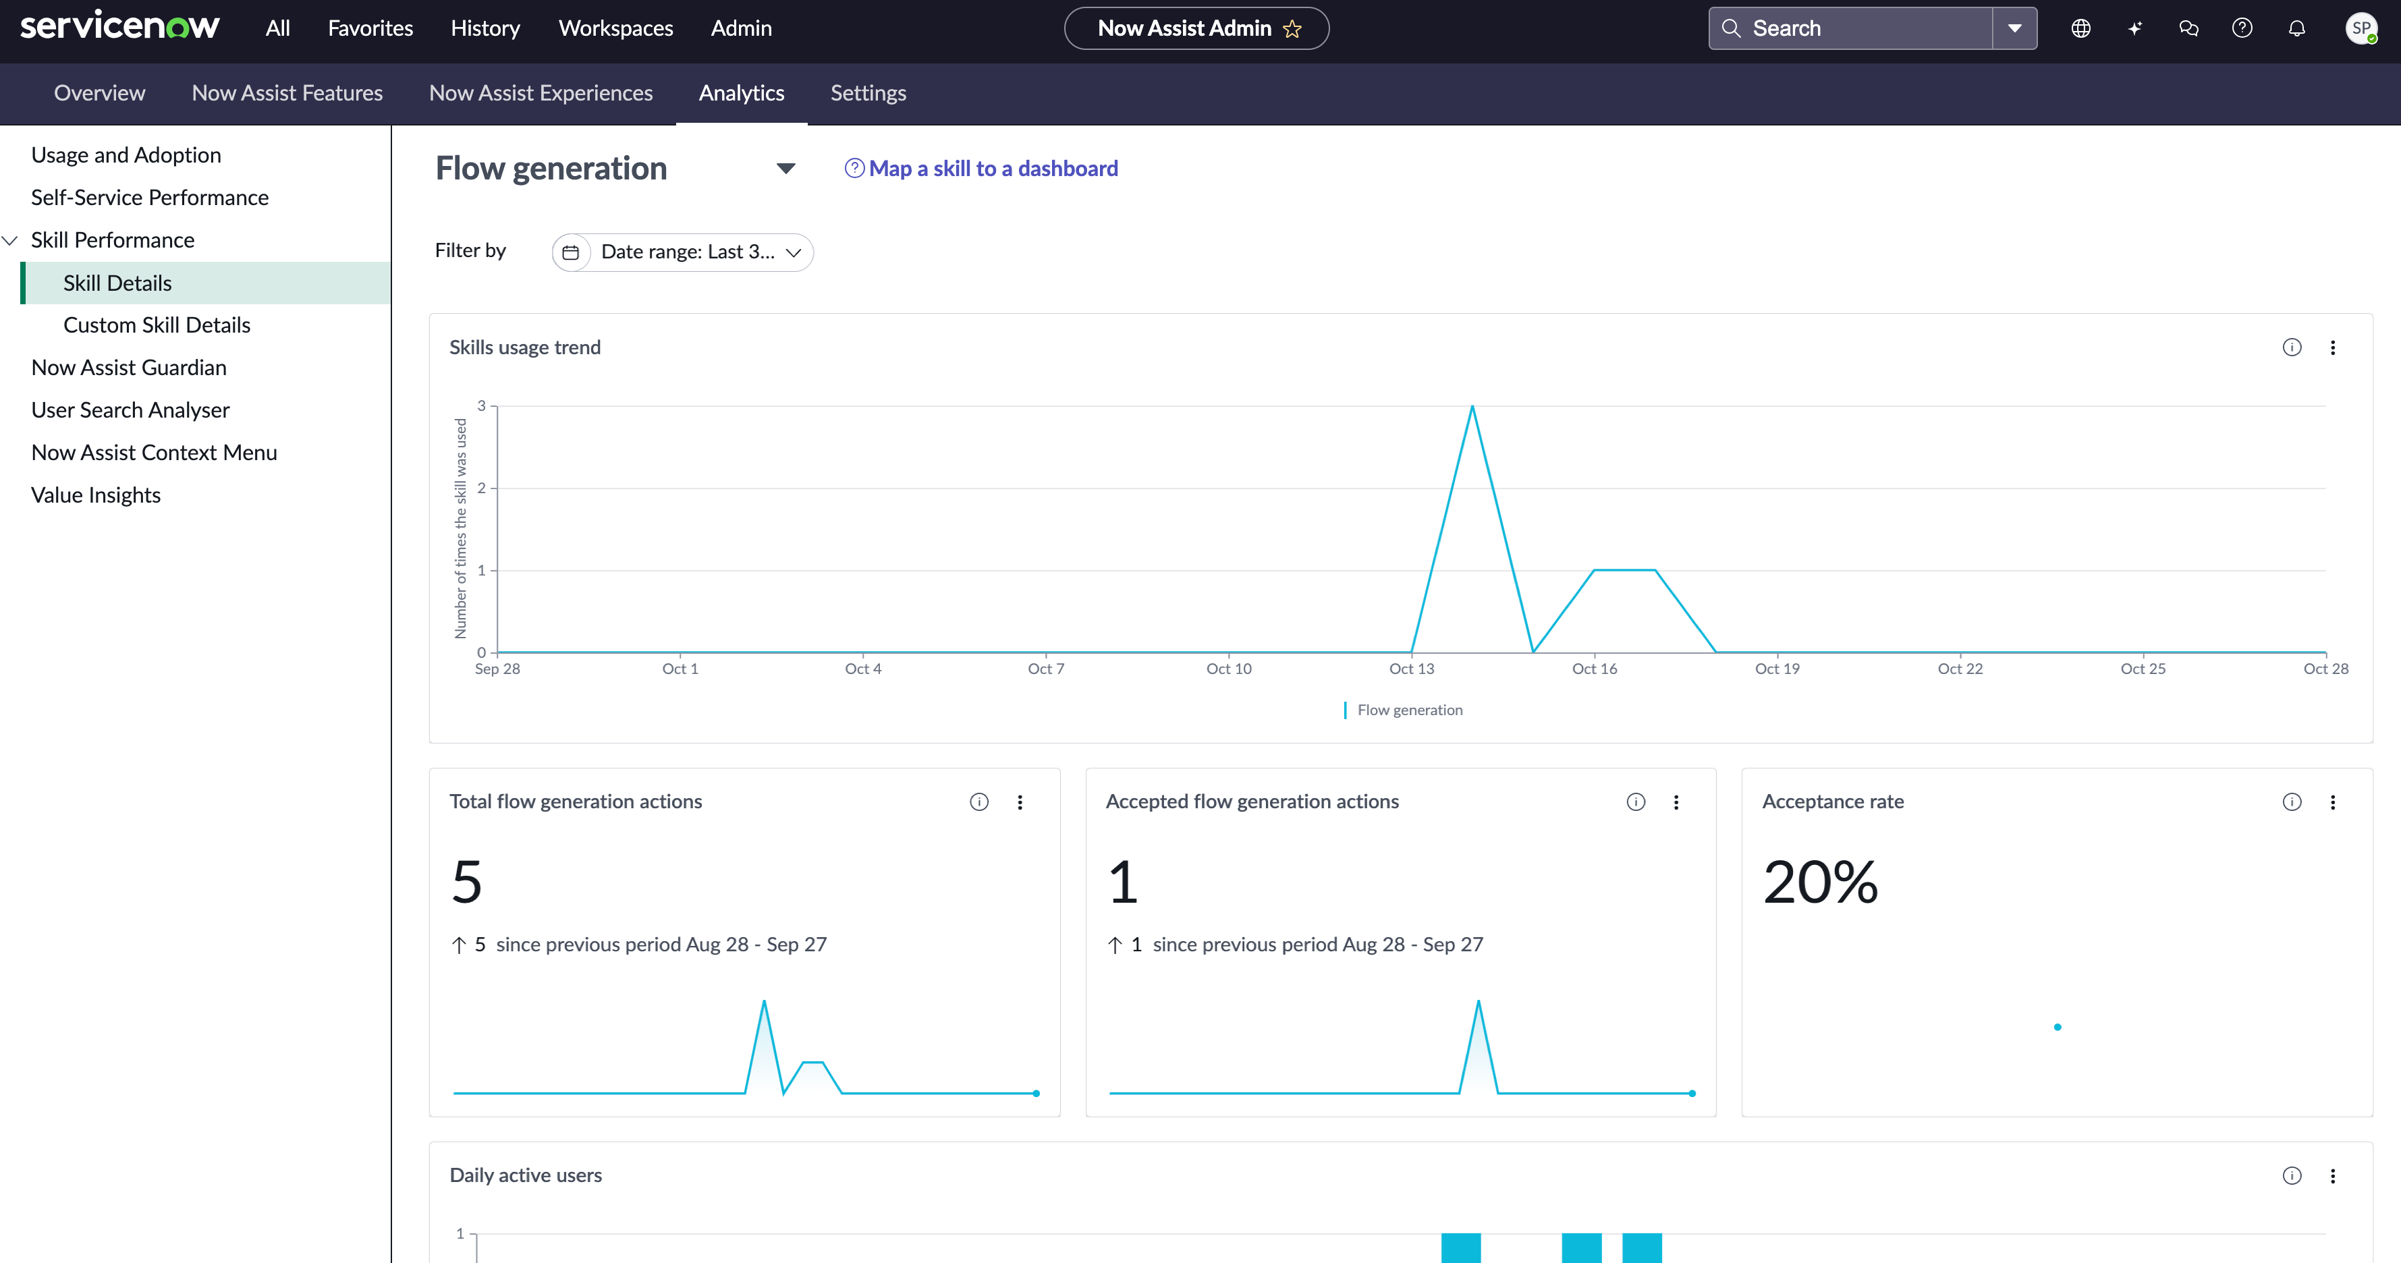Click the Map a skill to a dashboard link

click(x=993, y=169)
